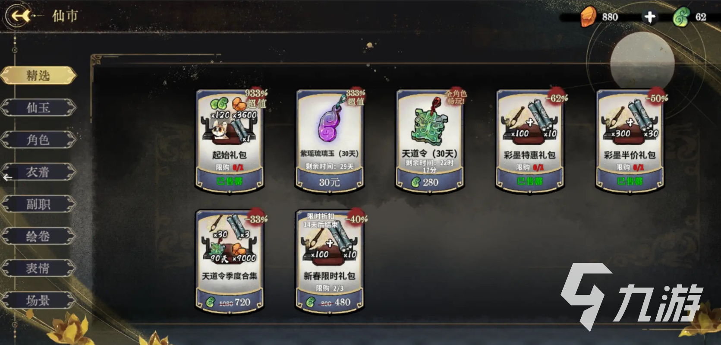Tap the green jade currency icon
The height and width of the screenshot is (345, 721).
tap(681, 17)
